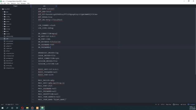The height and width of the screenshot is (110, 196).
Task: Click the orange XAMPP taskbar icon
Action: [37, 108]
